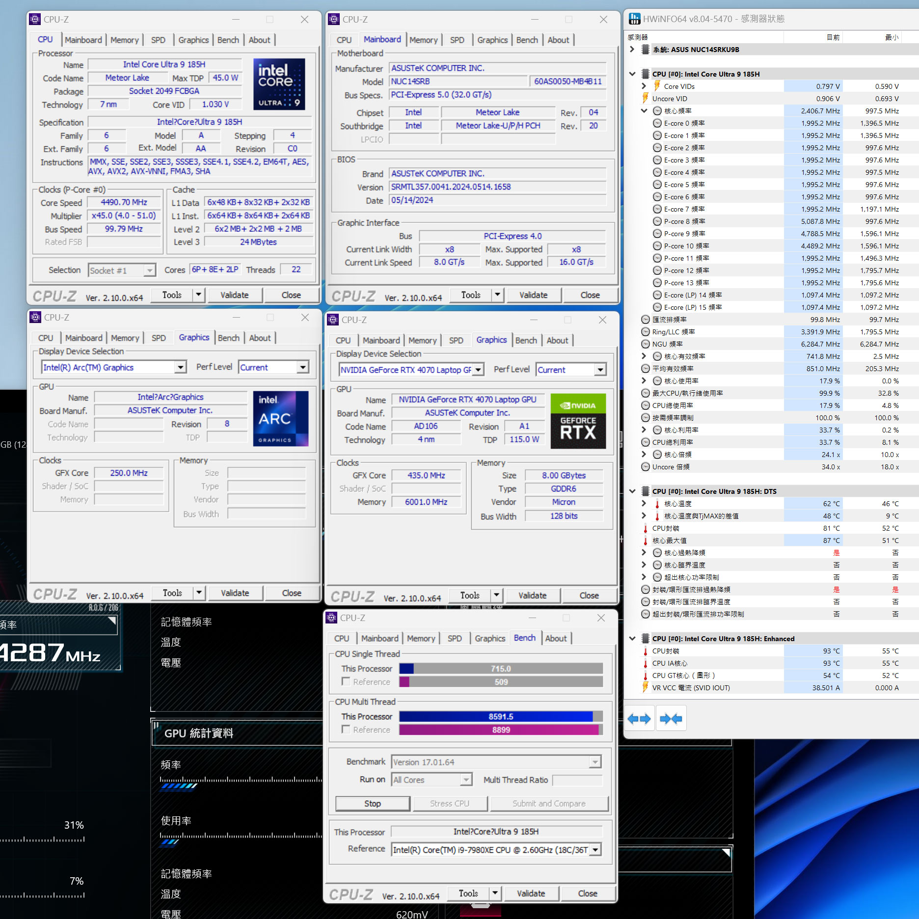Expand the ASUS NUC14SRKU9B system node

632,49
